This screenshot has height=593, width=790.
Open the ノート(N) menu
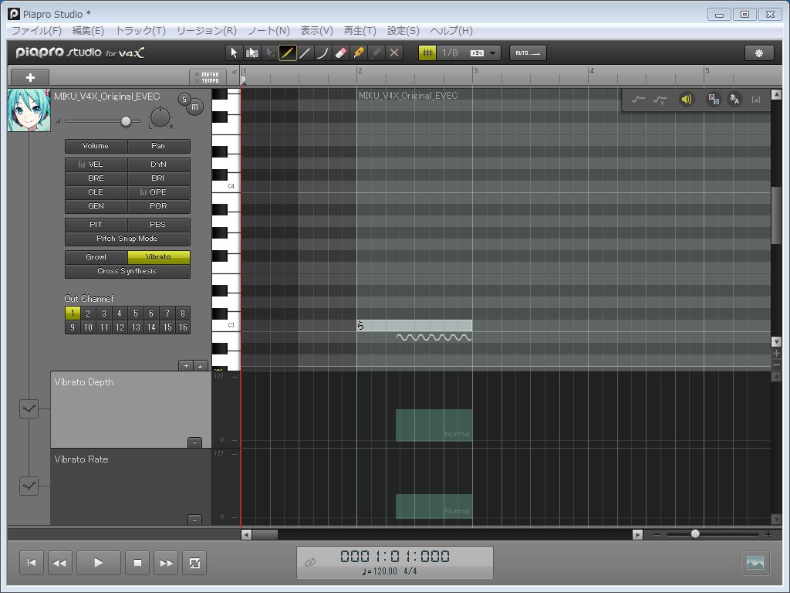[269, 31]
